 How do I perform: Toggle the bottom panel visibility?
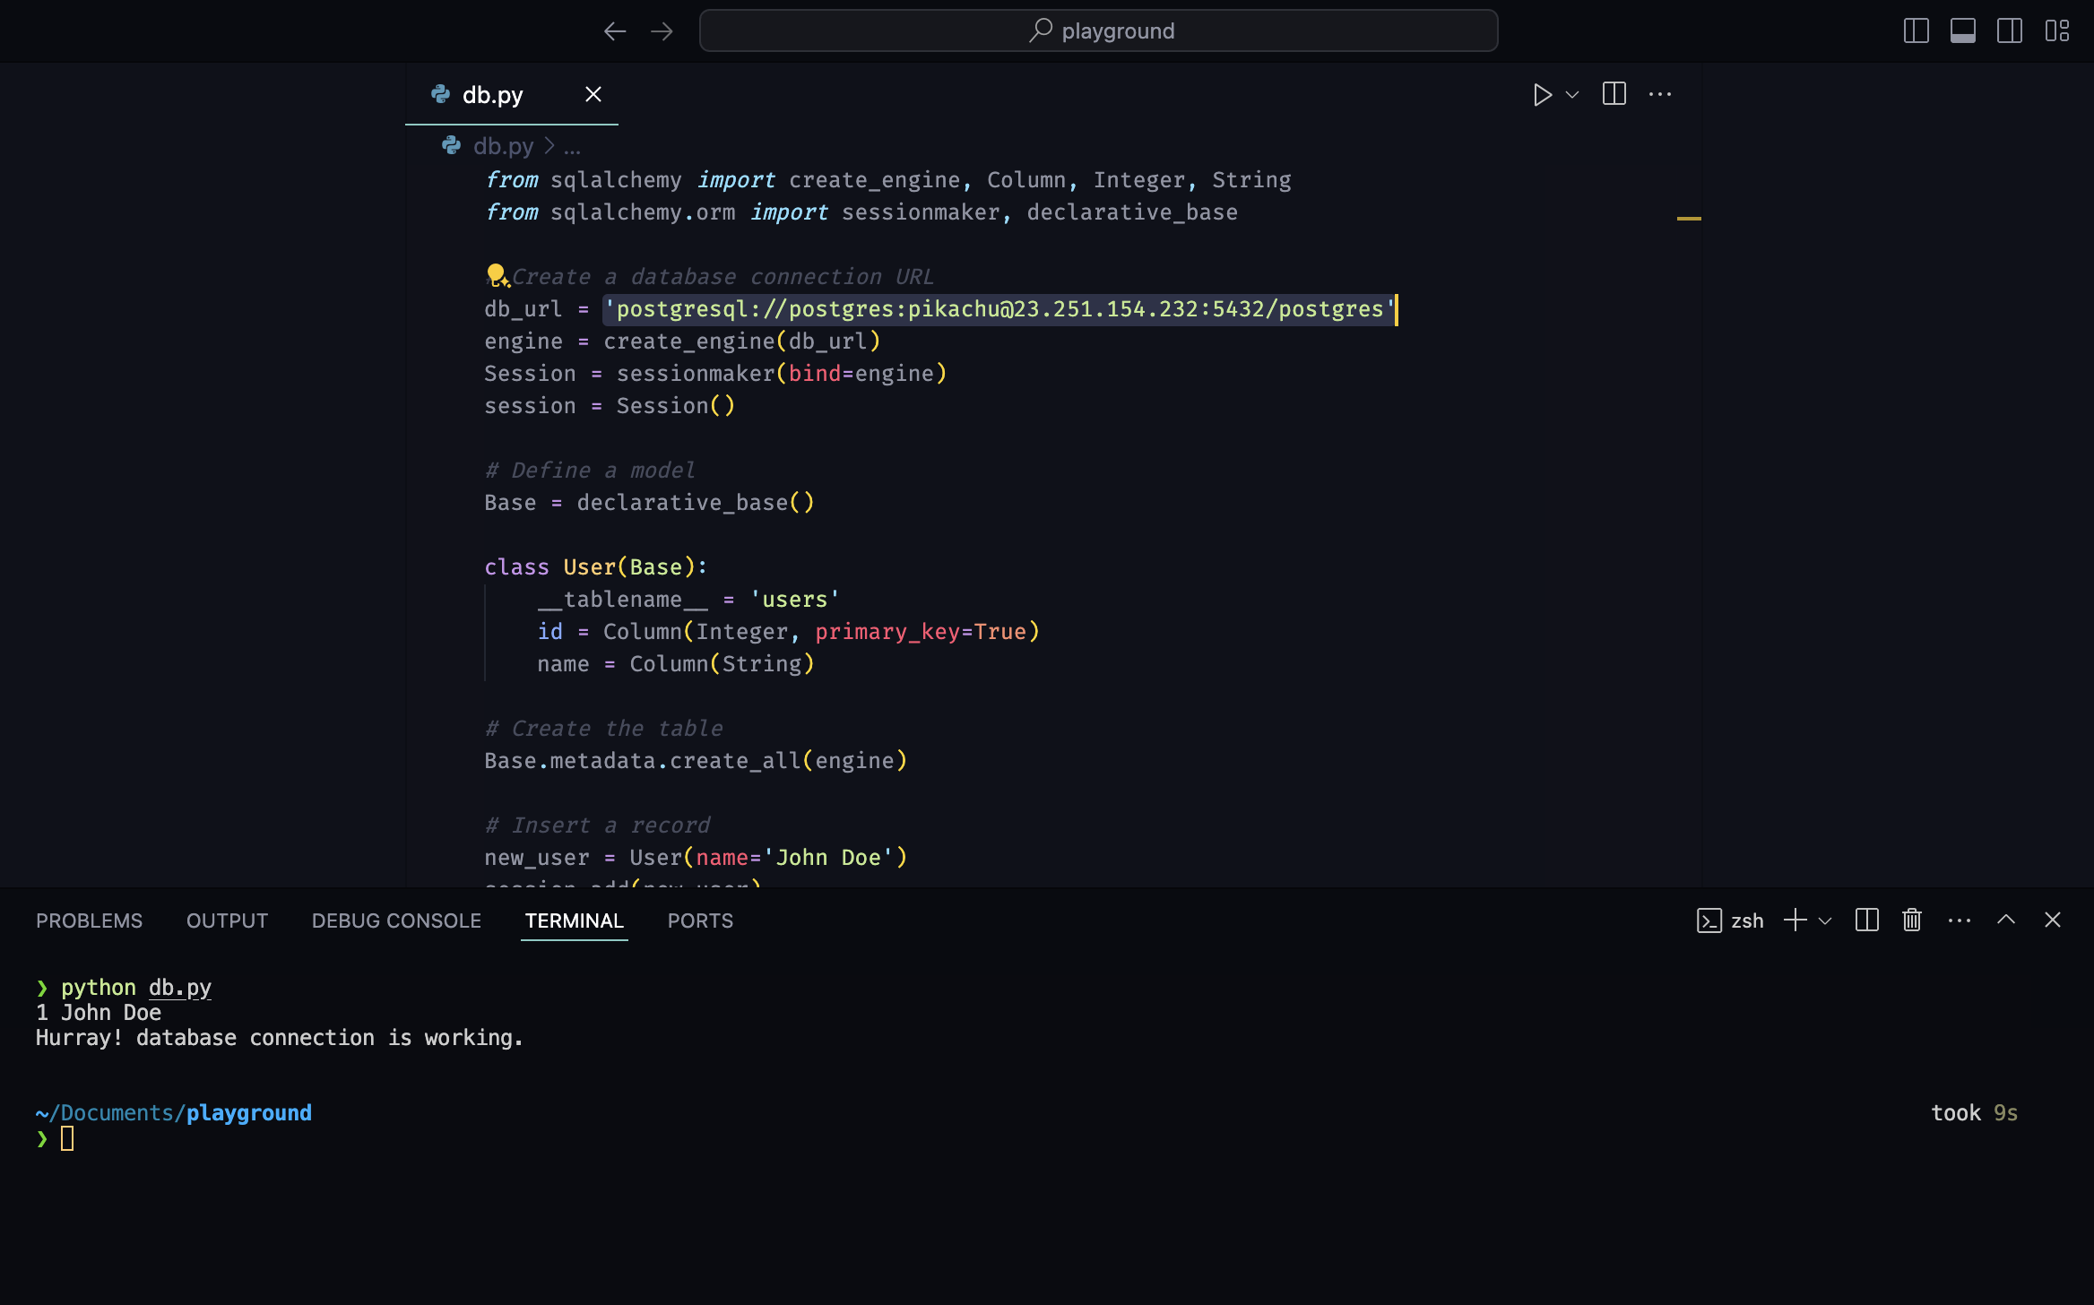pyautogui.click(x=1962, y=31)
